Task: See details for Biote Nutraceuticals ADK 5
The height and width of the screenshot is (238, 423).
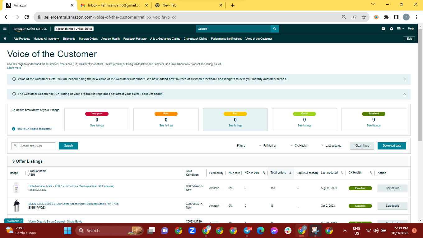Action: tap(393, 188)
